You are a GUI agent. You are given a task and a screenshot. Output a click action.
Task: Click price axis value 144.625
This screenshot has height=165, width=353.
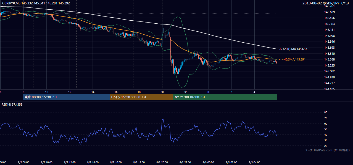pos(330,89)
